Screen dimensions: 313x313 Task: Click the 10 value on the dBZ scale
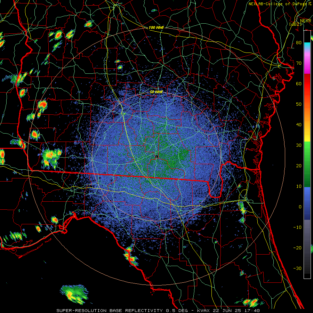tap(299, 186)
